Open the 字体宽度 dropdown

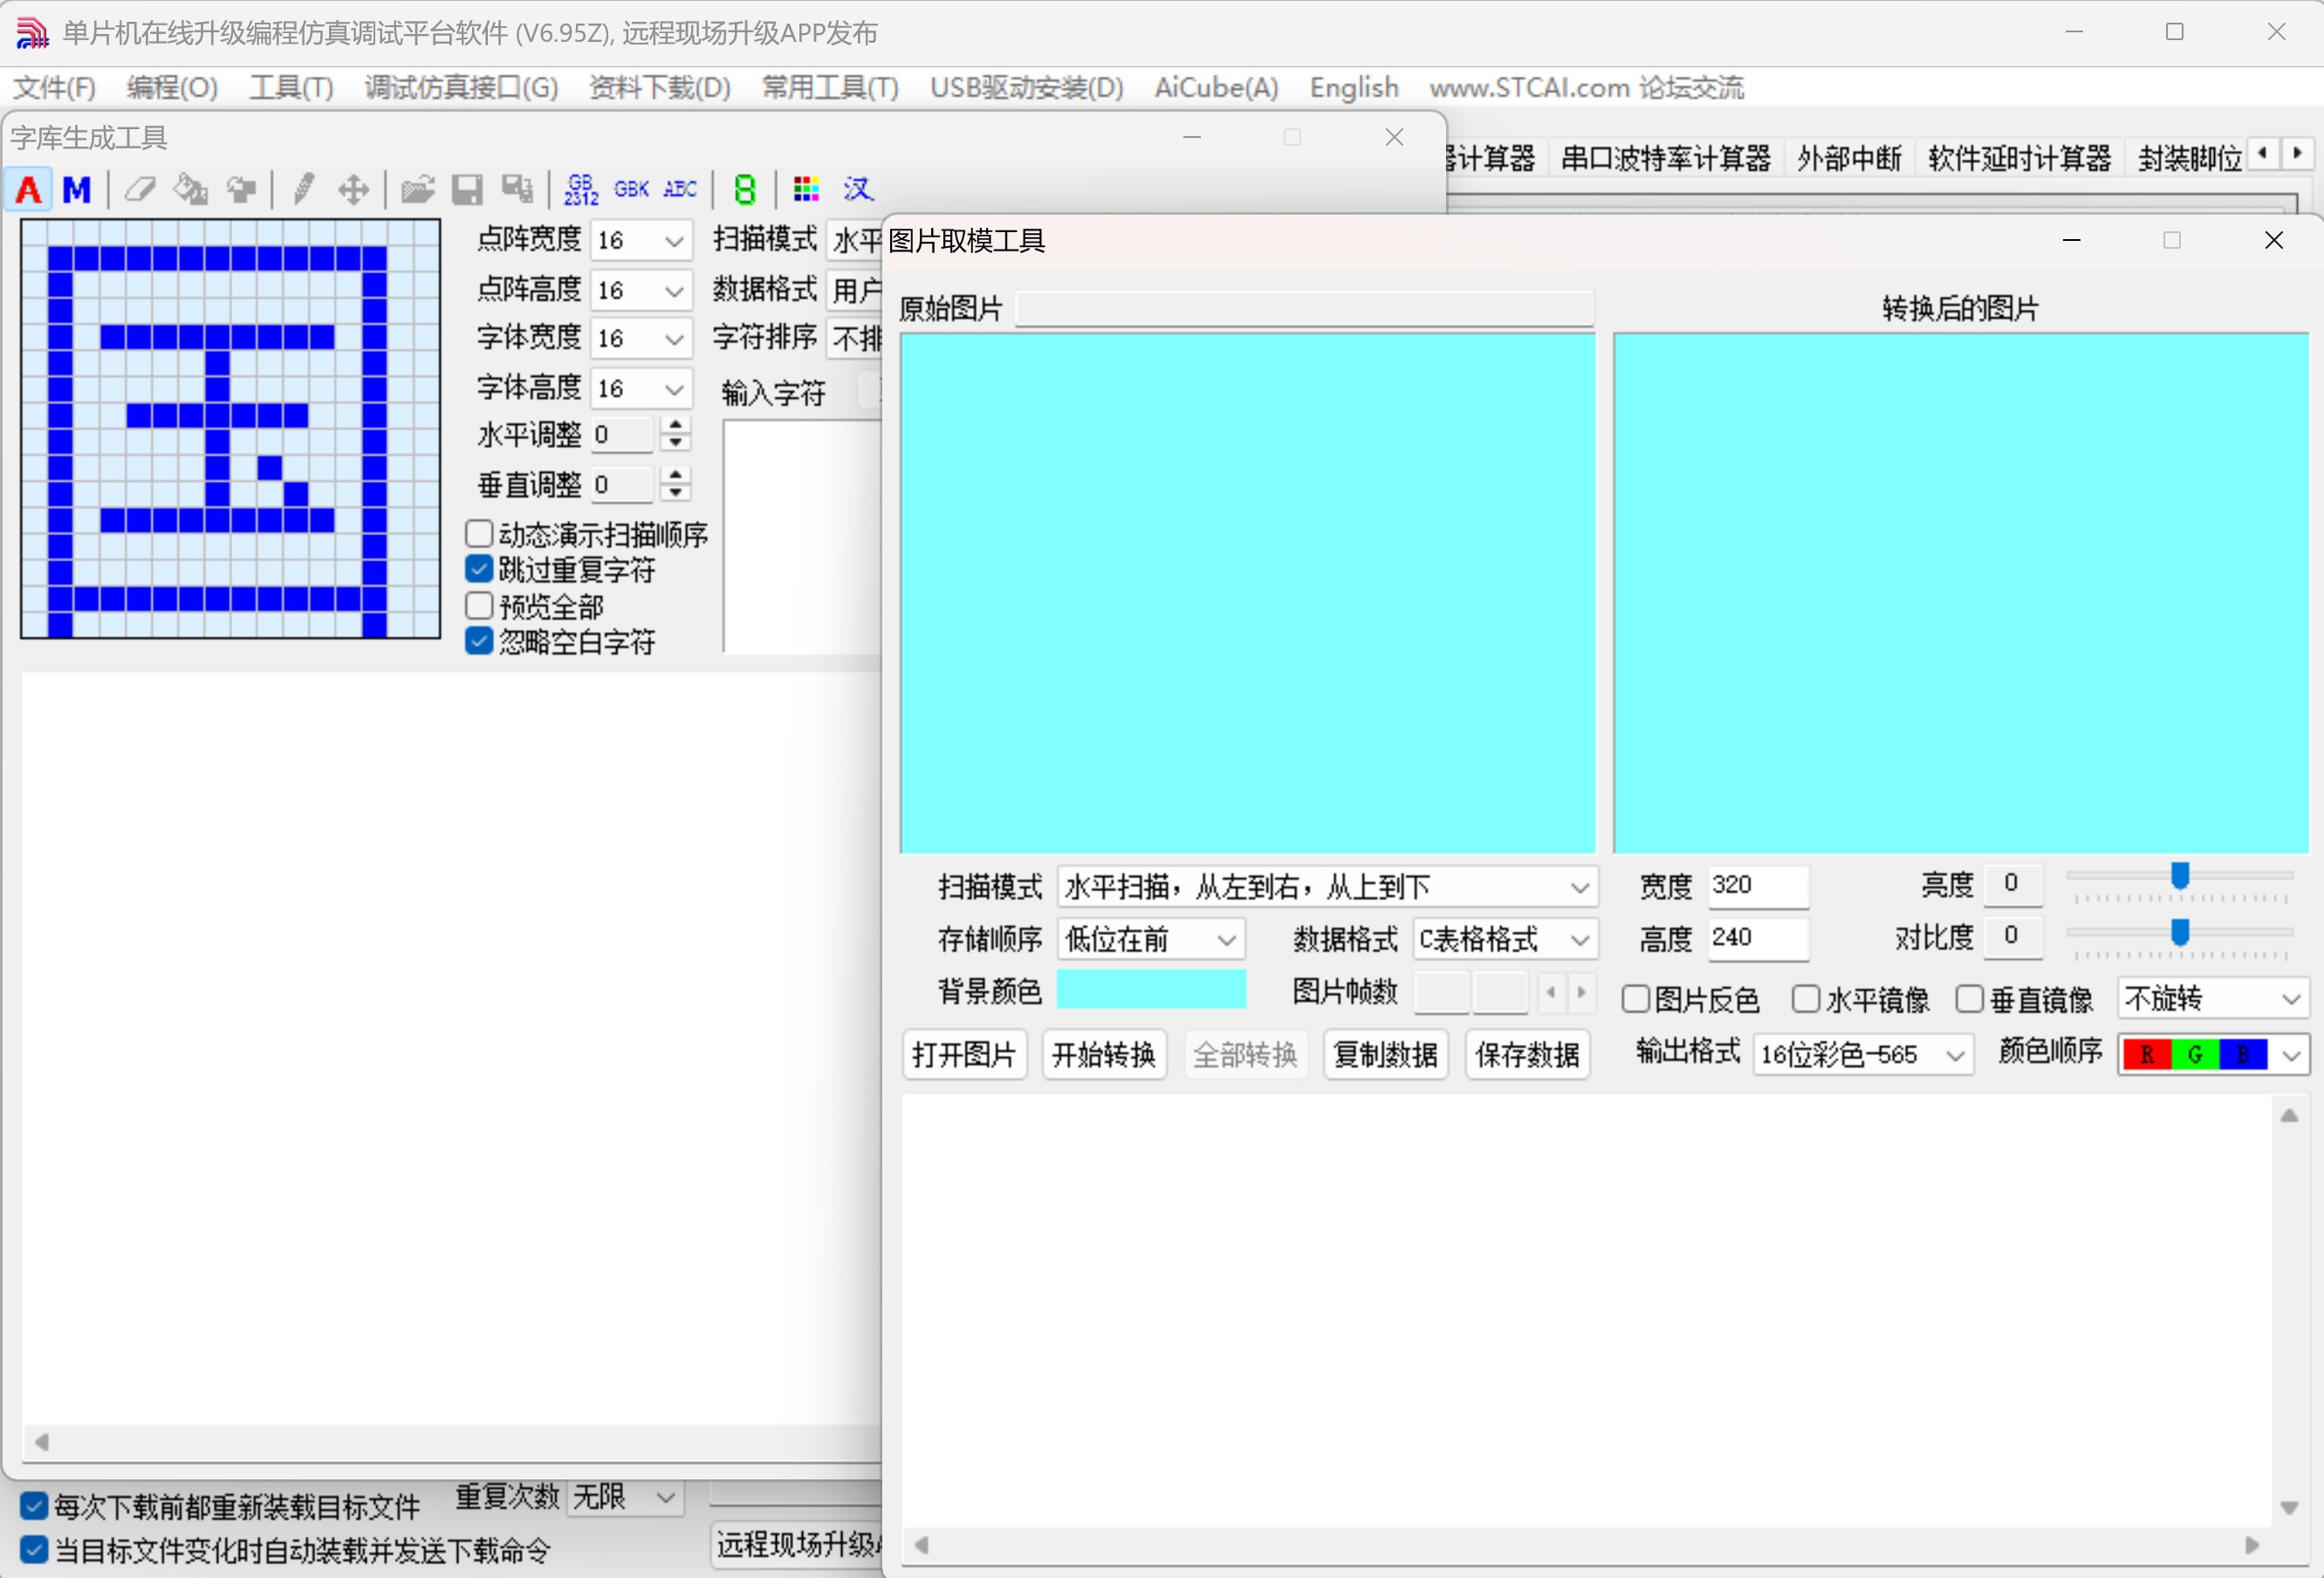pos(641,339)
